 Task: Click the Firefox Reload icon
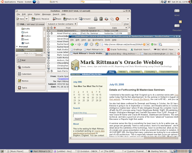86,44
